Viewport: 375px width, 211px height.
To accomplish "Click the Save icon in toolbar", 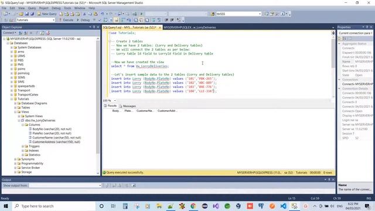I will (x=27, y=14).
